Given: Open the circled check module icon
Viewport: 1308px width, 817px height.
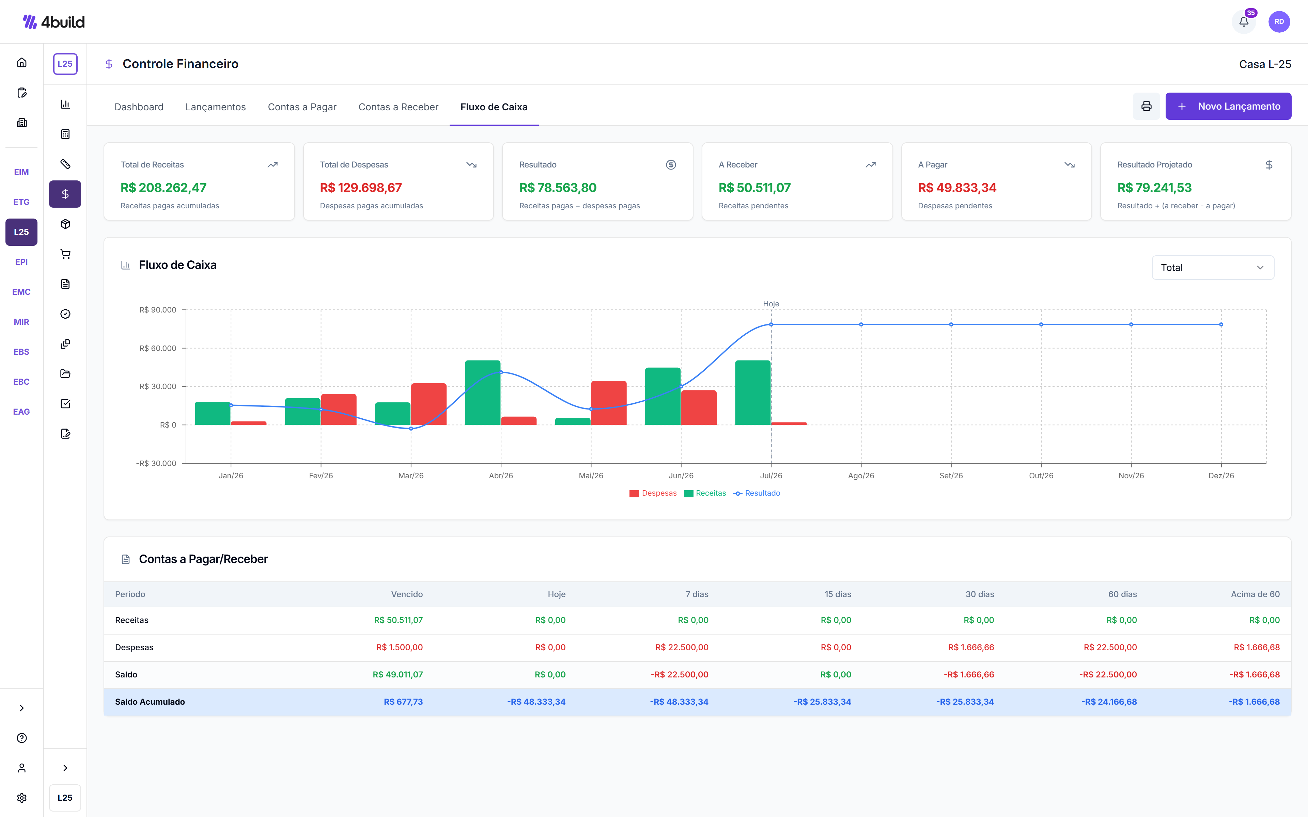Looking at the screenshot, I should (65, 314).
